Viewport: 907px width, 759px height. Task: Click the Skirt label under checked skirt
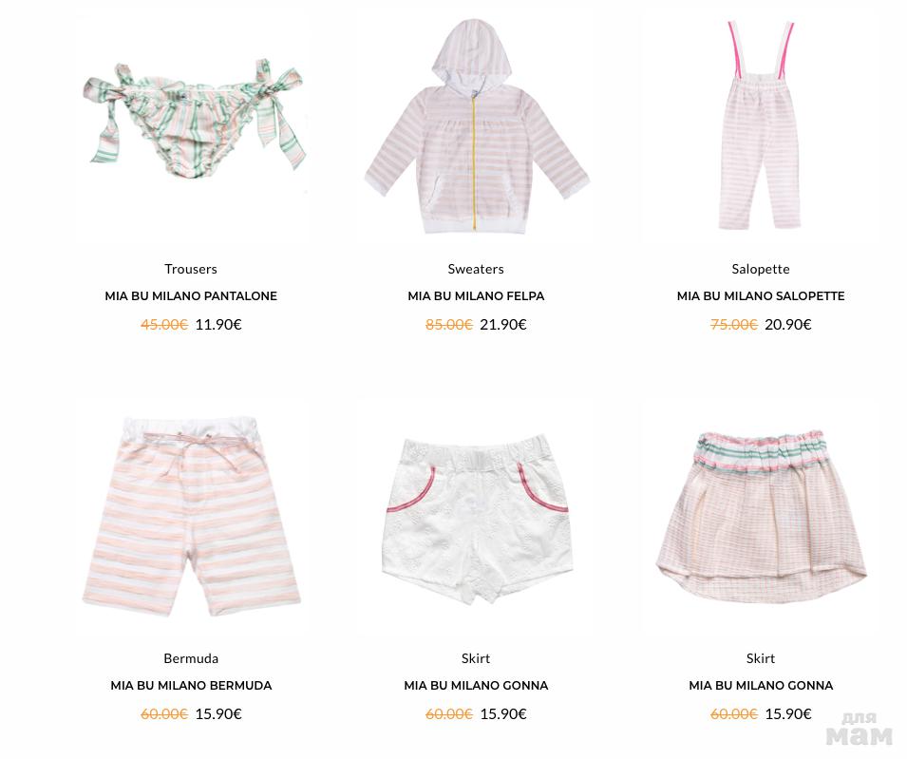point(761,658)
